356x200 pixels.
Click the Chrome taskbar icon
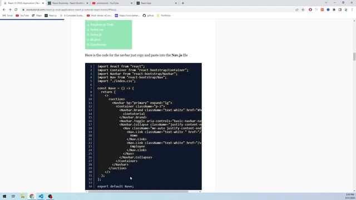(x=32, y=196)
